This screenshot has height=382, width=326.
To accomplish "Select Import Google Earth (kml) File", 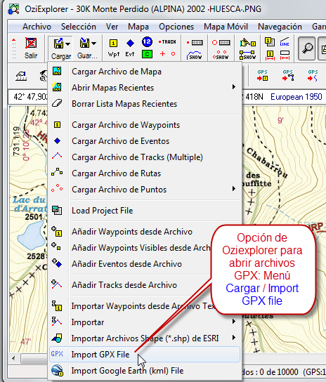I will point(145,371).
